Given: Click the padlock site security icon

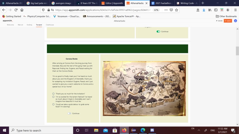Looking at the screenshot, I should point(48,10).
